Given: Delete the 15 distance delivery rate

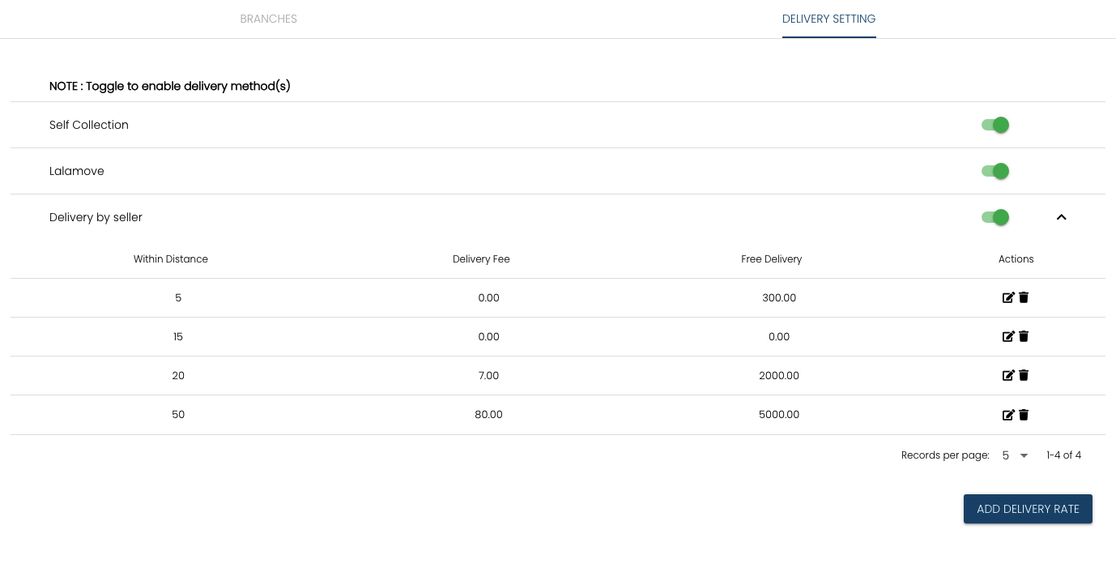Looking at the screenshot, I should (1024, 336).
